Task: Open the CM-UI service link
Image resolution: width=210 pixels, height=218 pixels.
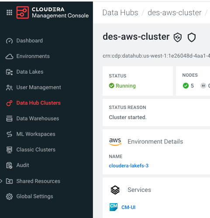Action: point(128,207)
